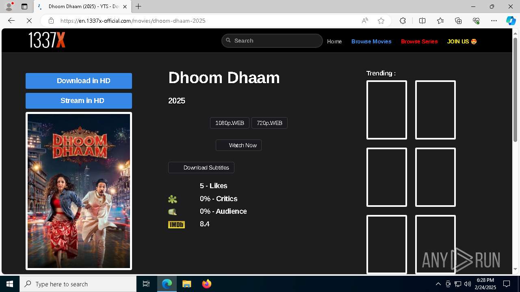Screen dimensions: 520x292
Task: Open Microsoft Edge from taskbar
Action: 167,284
